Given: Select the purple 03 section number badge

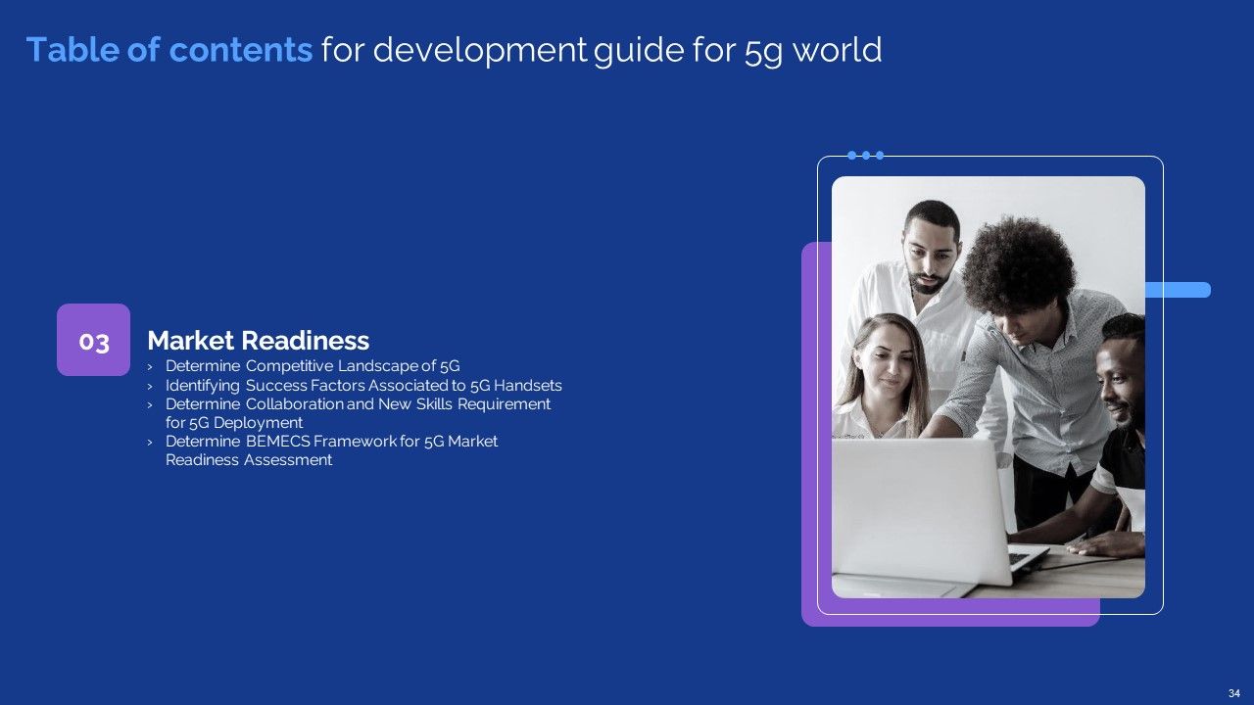Looking at the screenshot, I should point(93,340).
